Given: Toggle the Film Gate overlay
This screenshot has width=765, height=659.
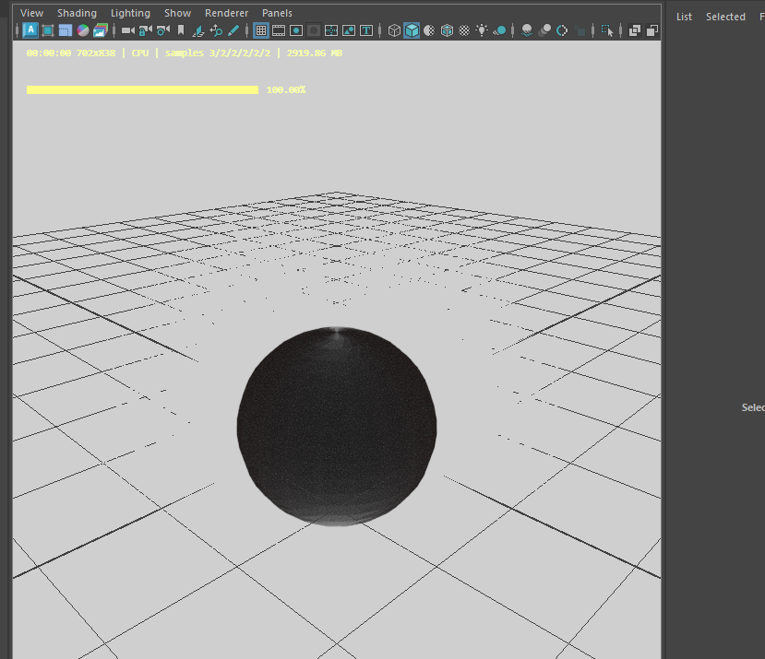Looking at the screenshot, I should (x=279, y=30).
